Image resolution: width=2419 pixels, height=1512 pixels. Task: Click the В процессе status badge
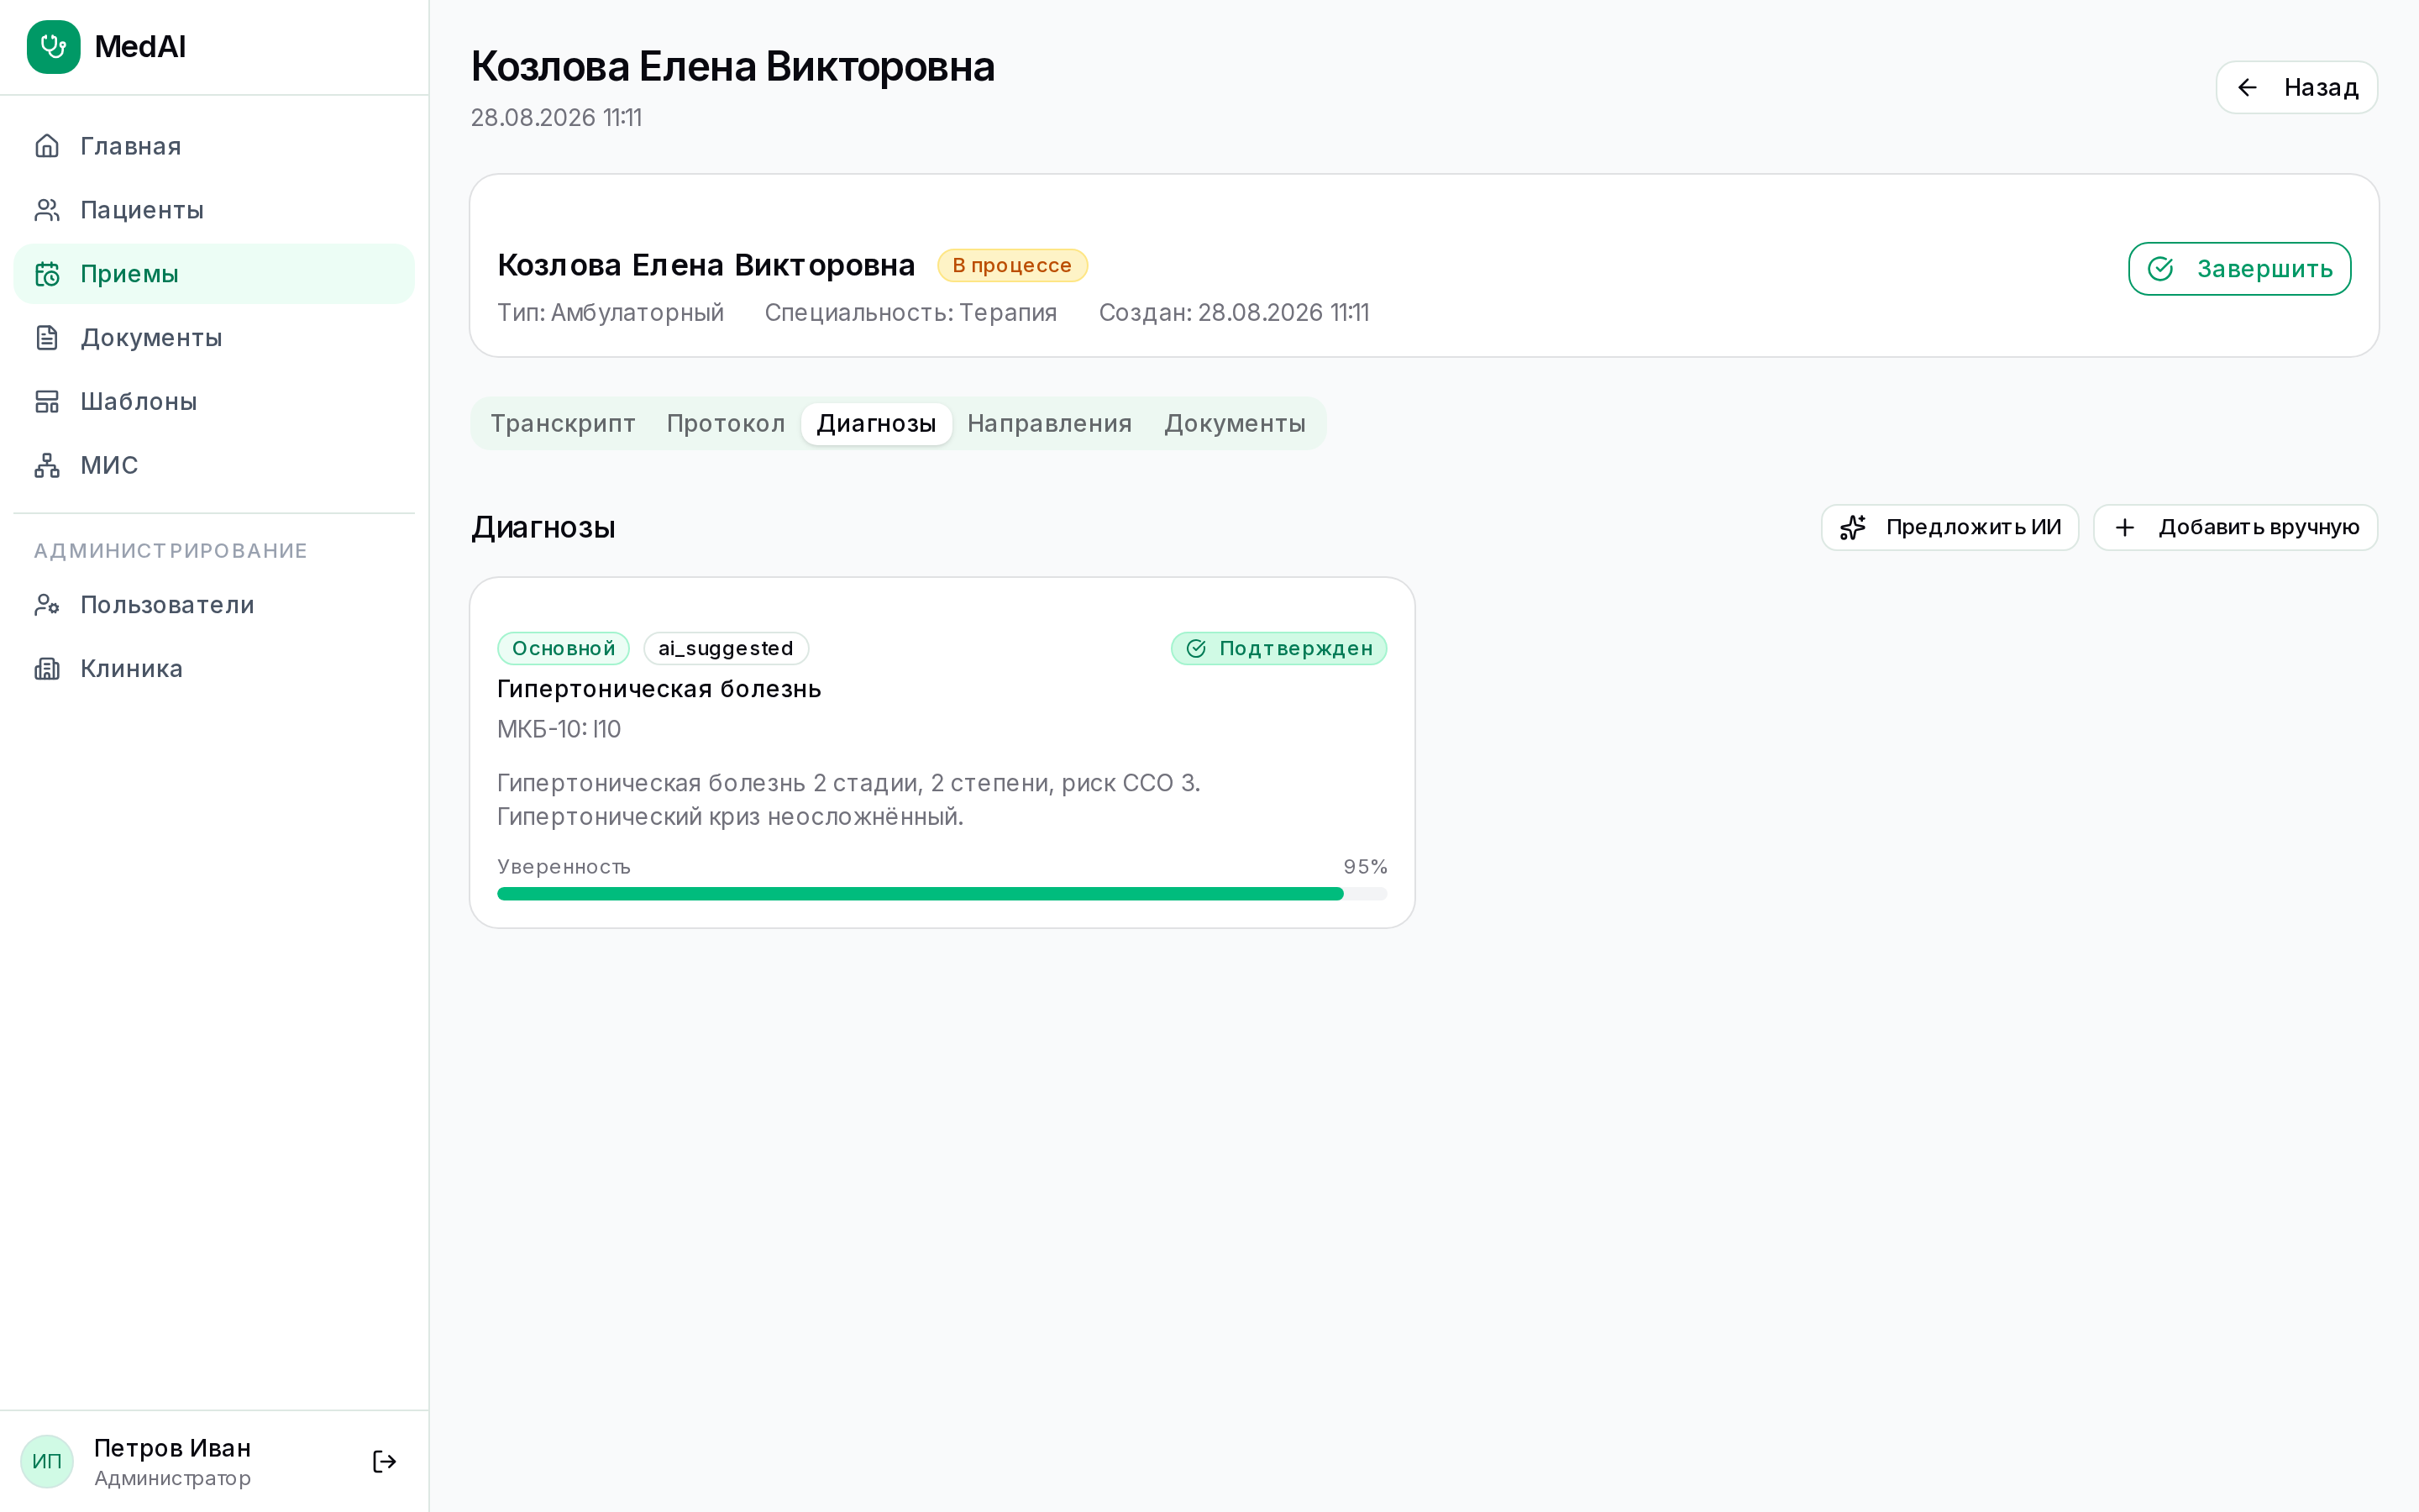(1011, 266)
